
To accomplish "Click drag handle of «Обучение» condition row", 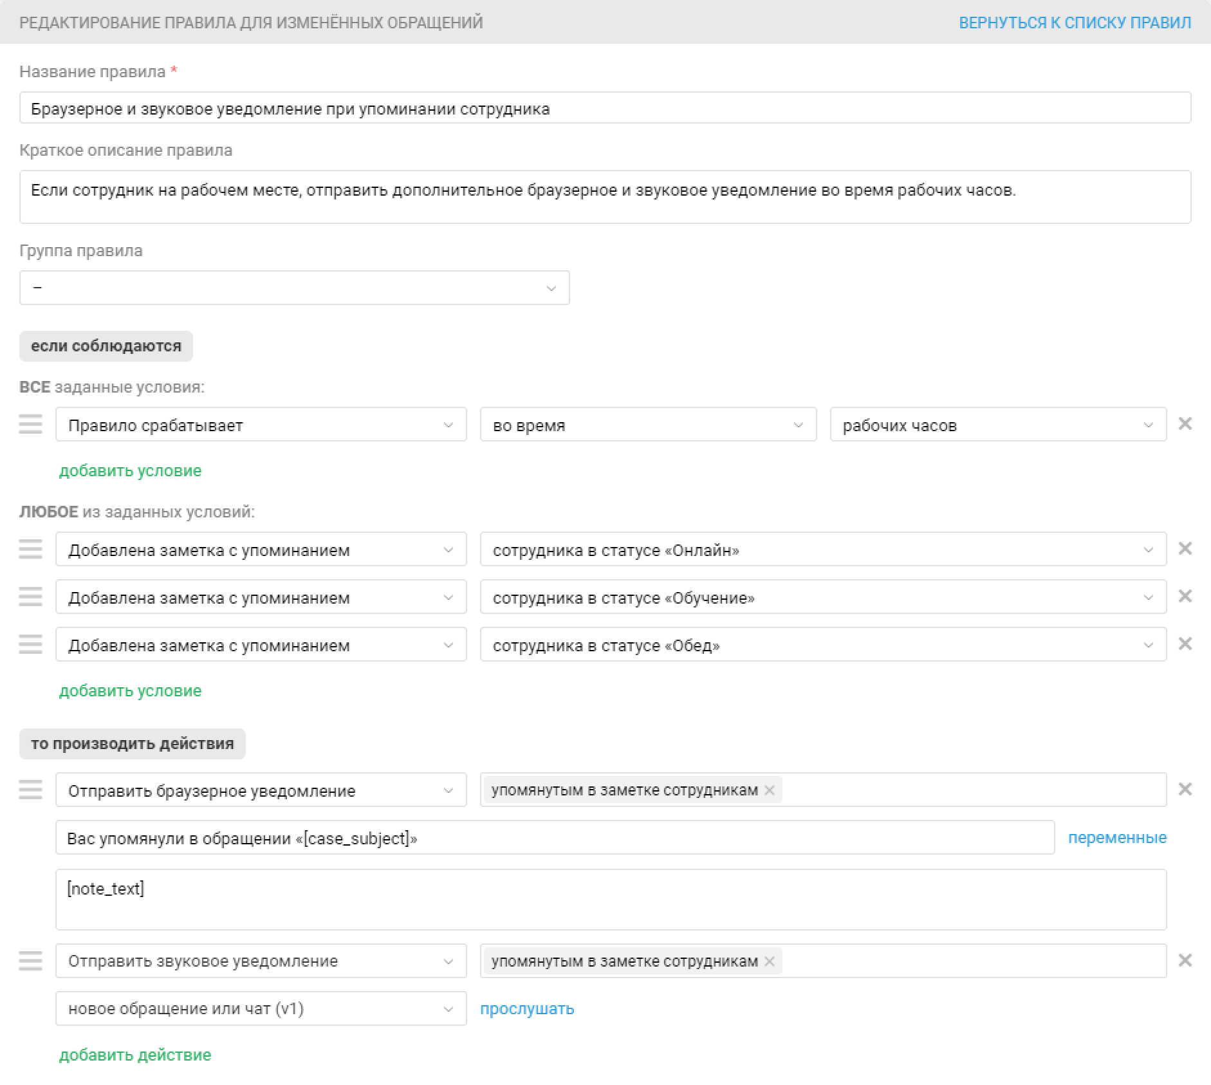I will [x=30, y=597].
